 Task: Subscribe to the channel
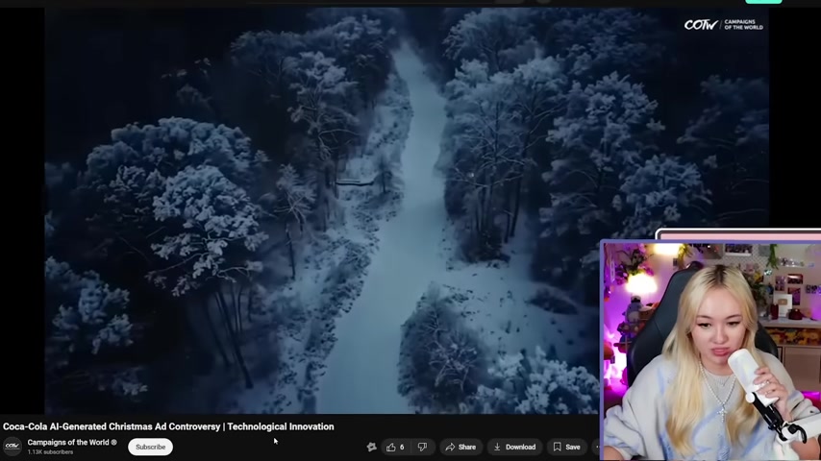150,447
